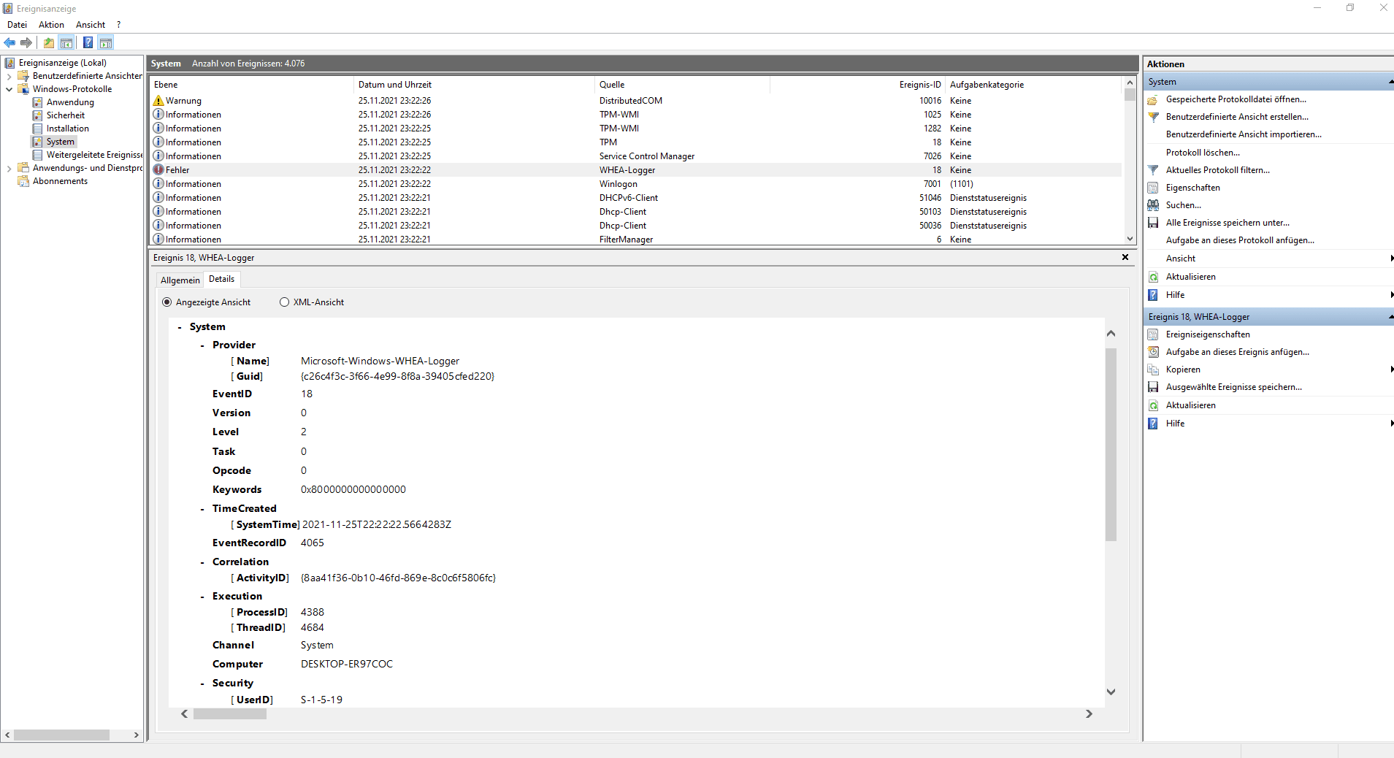Click horizontal scrollbar thumb in details view
The image size is (1394, 758).
pos(229,714)
